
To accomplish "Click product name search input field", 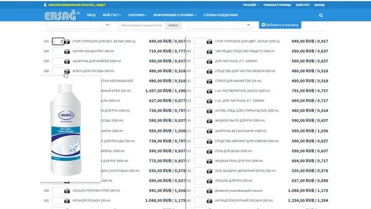I will (x=142, y=26).
